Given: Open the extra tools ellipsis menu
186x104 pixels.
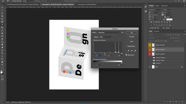Looking at the screenshot, I should (x=2, y=68).
